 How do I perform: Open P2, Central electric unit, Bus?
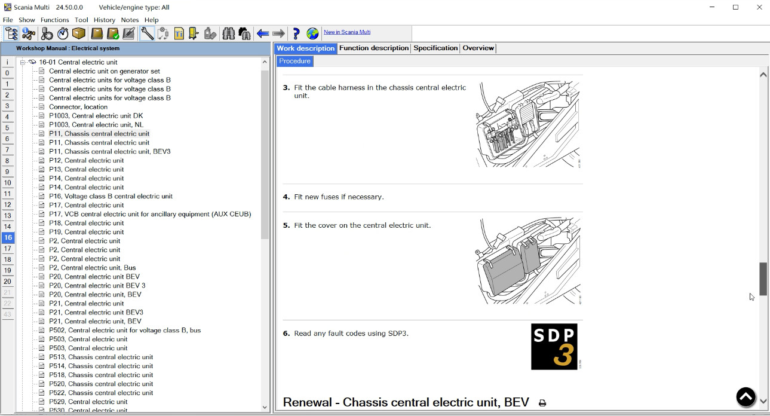[93, 268]
